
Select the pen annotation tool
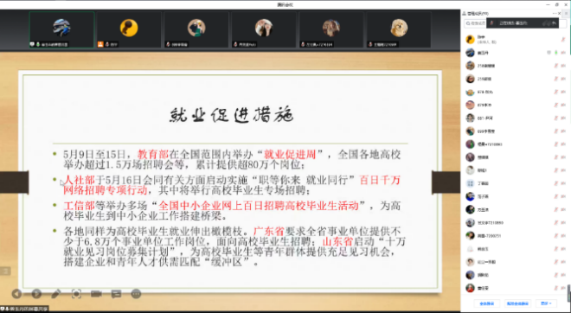(56, 294)
